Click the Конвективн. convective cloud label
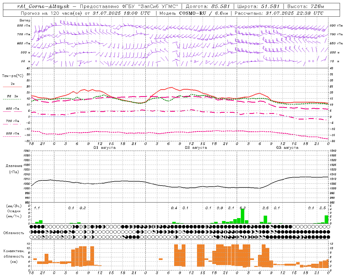344x275 pixels. click(14, 251)
